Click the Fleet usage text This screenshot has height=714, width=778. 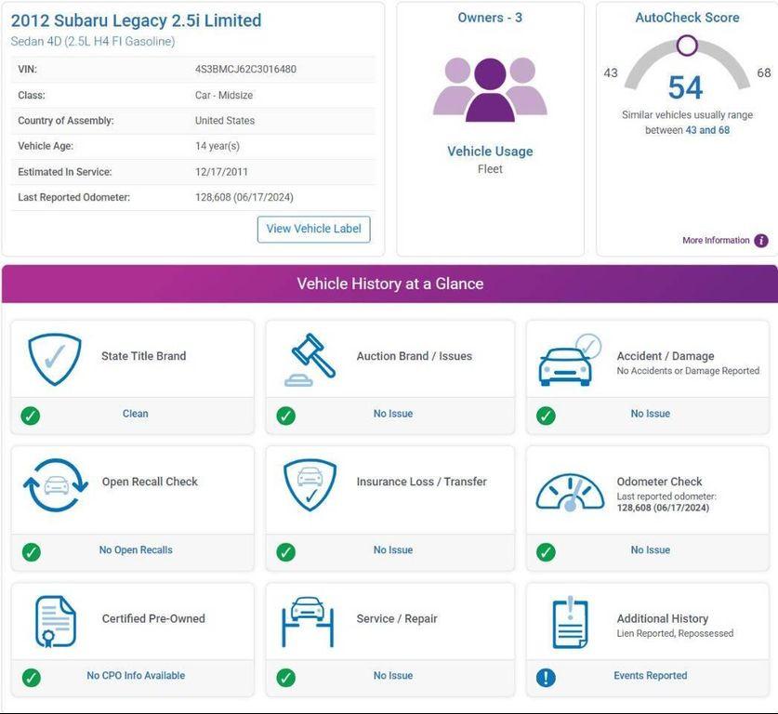pos(490,169)
